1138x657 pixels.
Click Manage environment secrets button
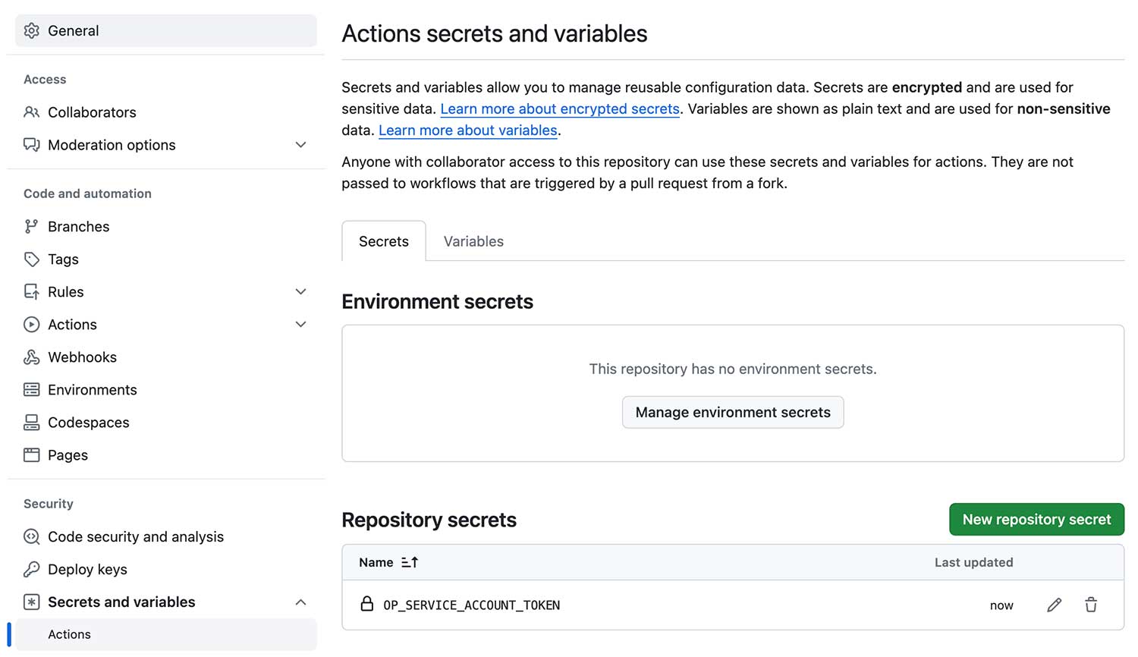[x=733, y=412]
